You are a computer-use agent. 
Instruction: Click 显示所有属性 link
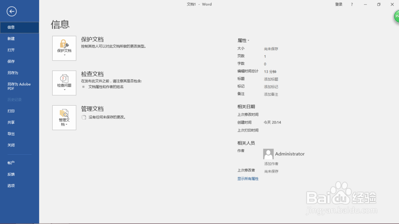pos(248,179)
